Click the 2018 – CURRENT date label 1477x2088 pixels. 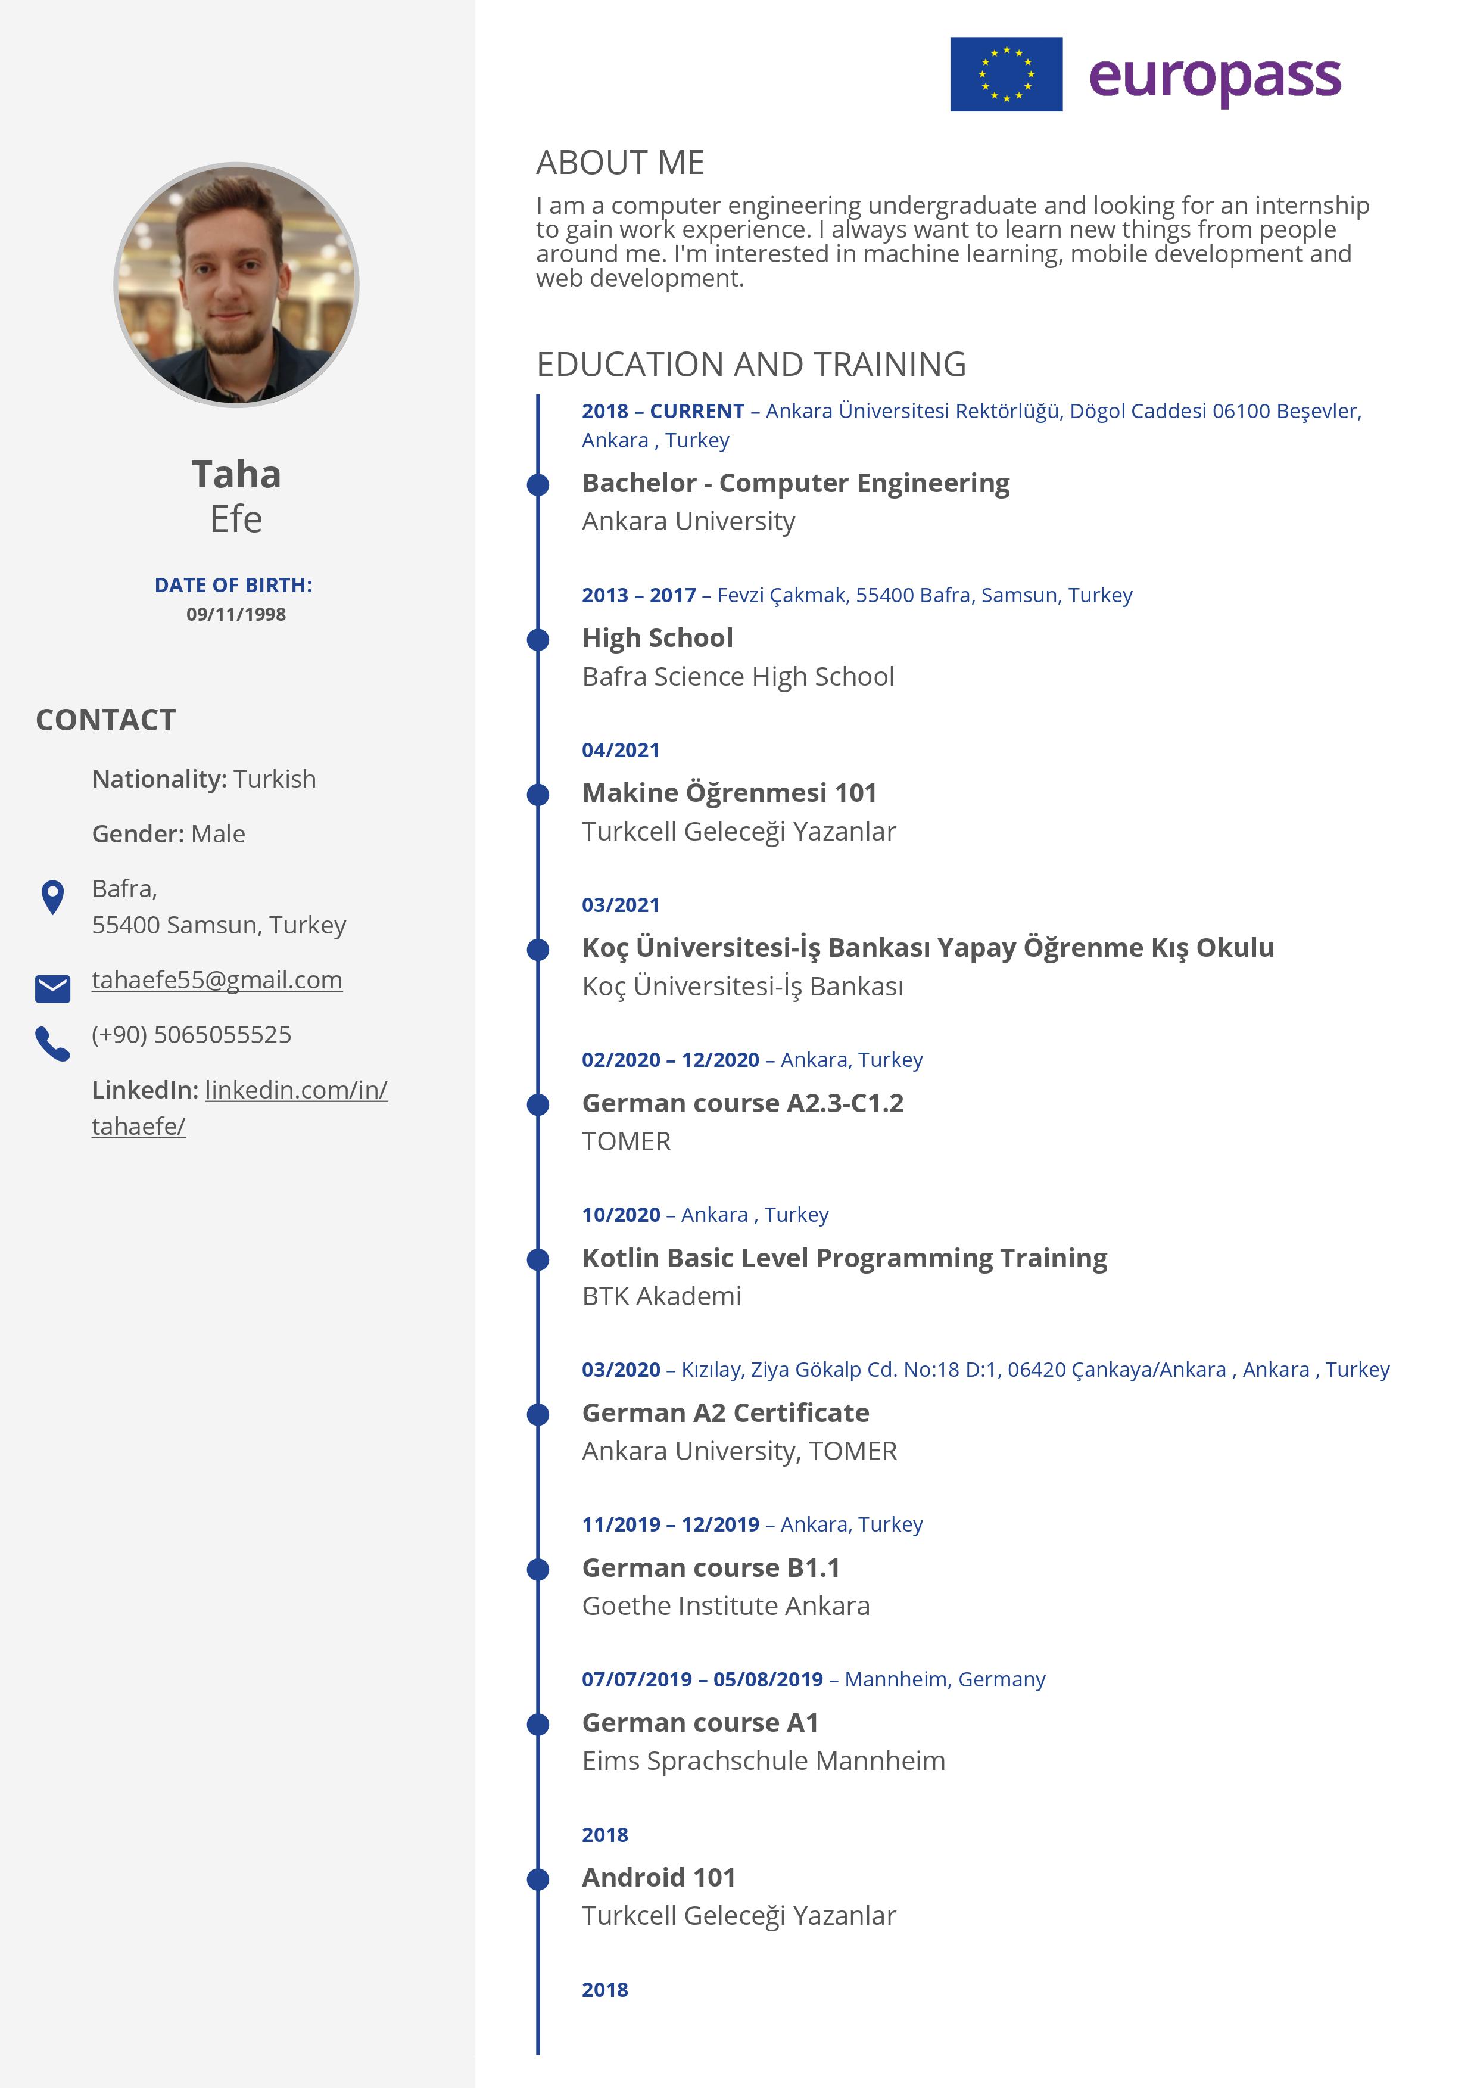(663, 411)
